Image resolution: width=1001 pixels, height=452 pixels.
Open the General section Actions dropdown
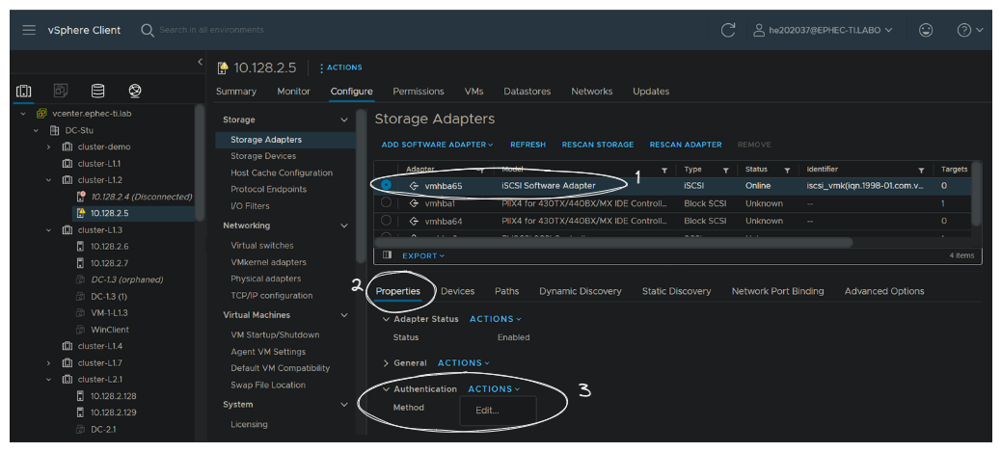click(464, 362)
